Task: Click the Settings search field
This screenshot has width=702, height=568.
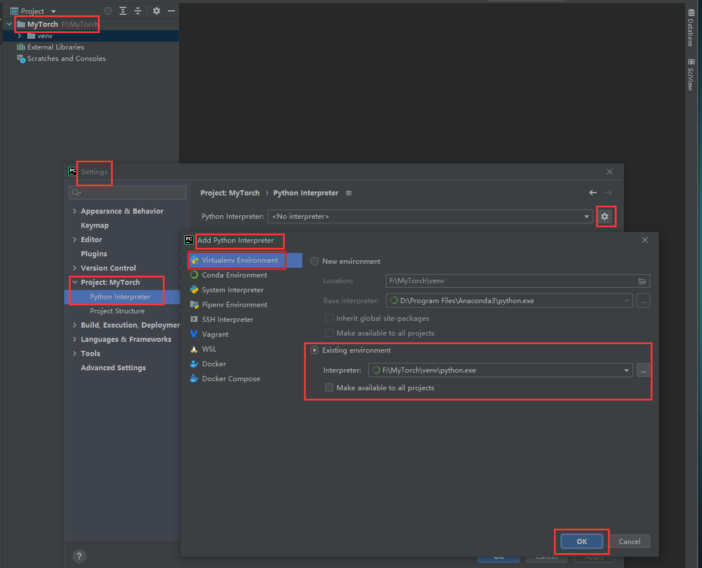Action: click(x=131, y=193)
